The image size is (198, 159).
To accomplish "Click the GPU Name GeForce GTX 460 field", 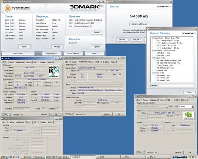I will pyautogui.click(x=164, y=113).
